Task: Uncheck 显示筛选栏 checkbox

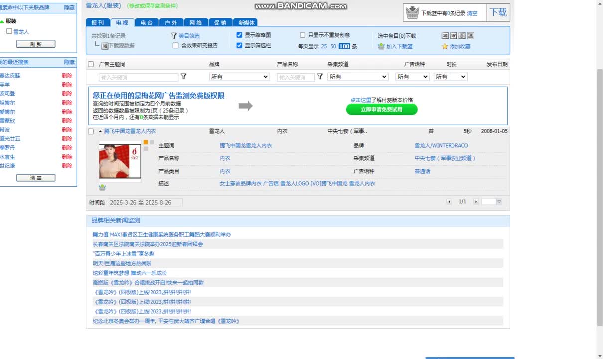Action: 239,45
